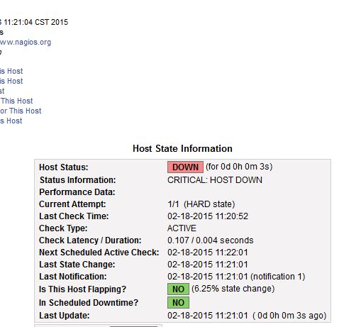The image size is (339, 327).
Task: Click the '0.107 / 0.004 seconds' latency value
Action: coord(211,240)
